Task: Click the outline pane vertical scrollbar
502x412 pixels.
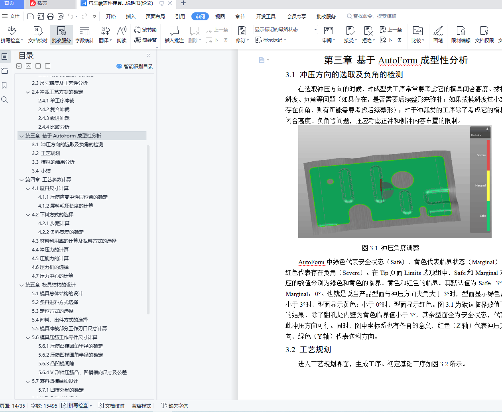Action: tap(148, 230)
